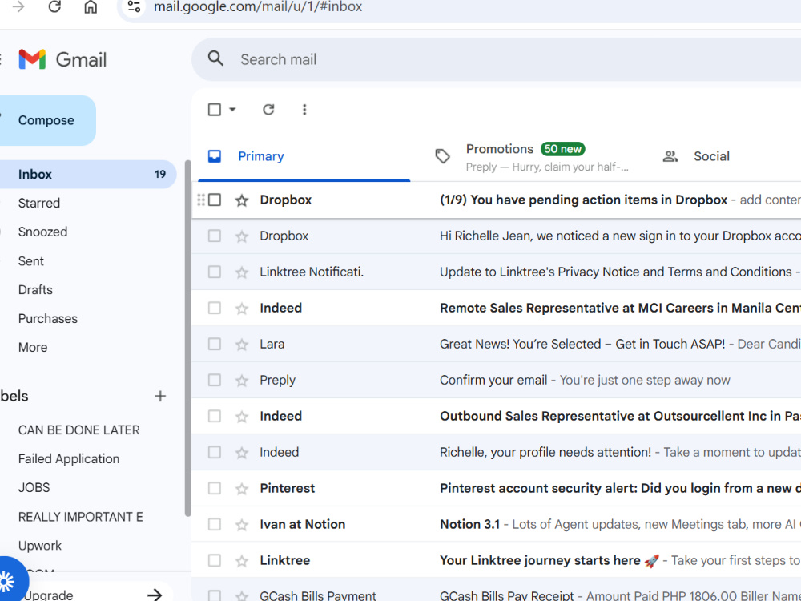Click the Compose button

click(x=46, y=121)
